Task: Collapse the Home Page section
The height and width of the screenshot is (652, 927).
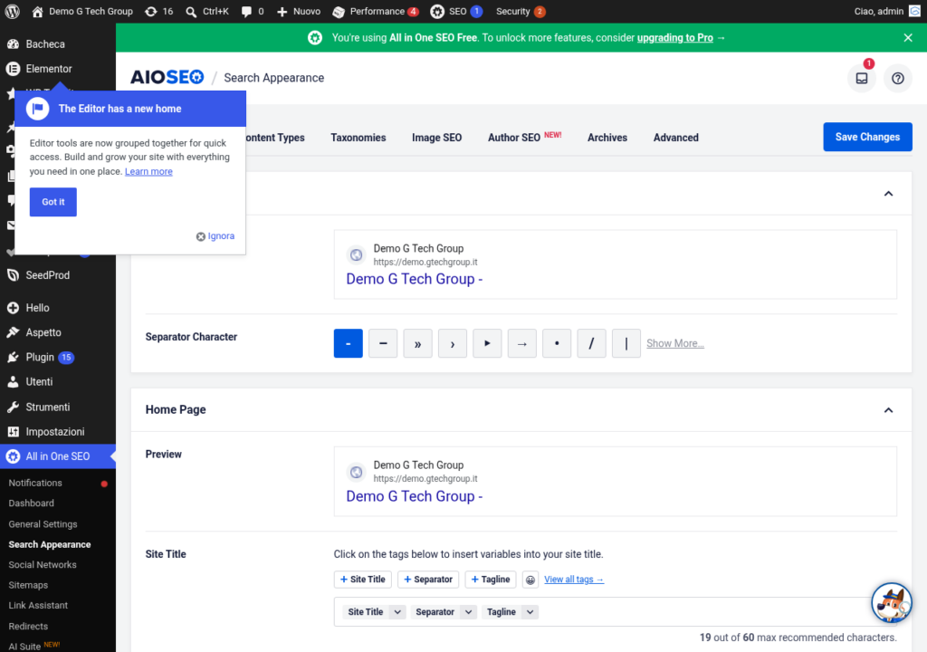Action: click(888, 410)
